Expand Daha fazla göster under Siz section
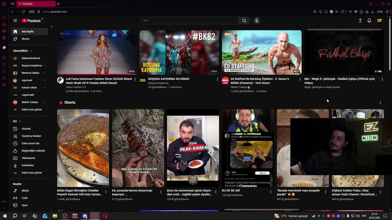 [30, 173]
